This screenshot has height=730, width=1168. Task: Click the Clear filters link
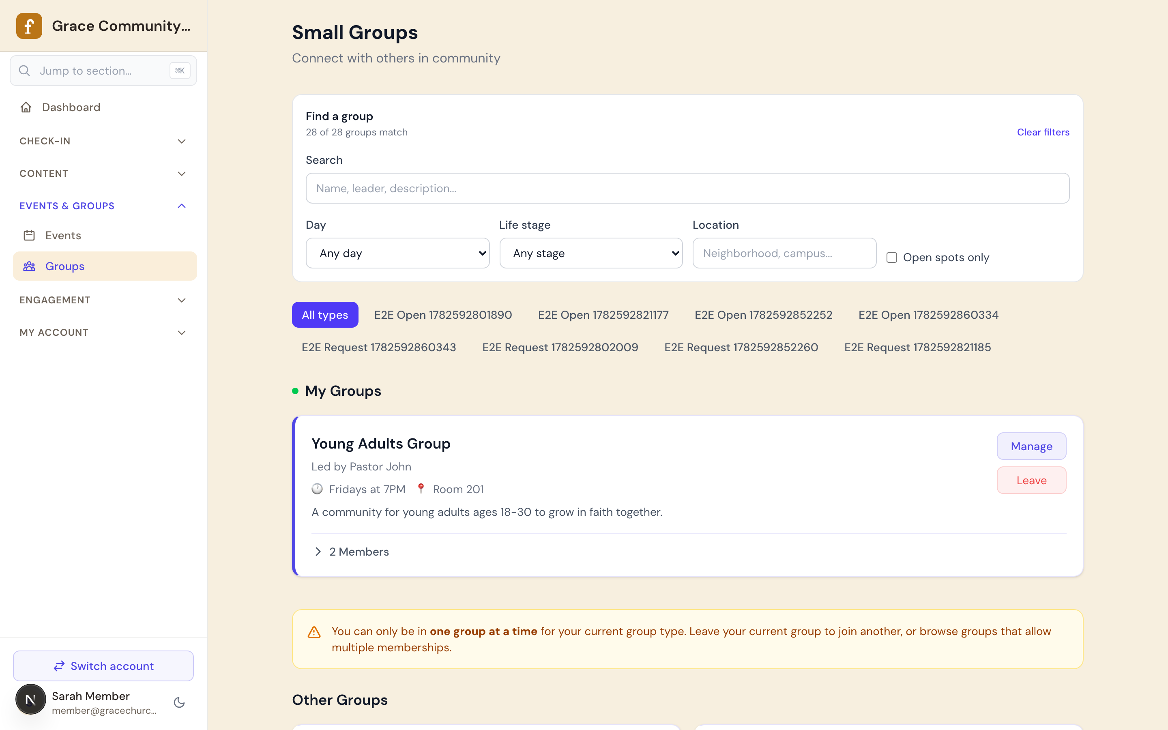point(1043,132)
